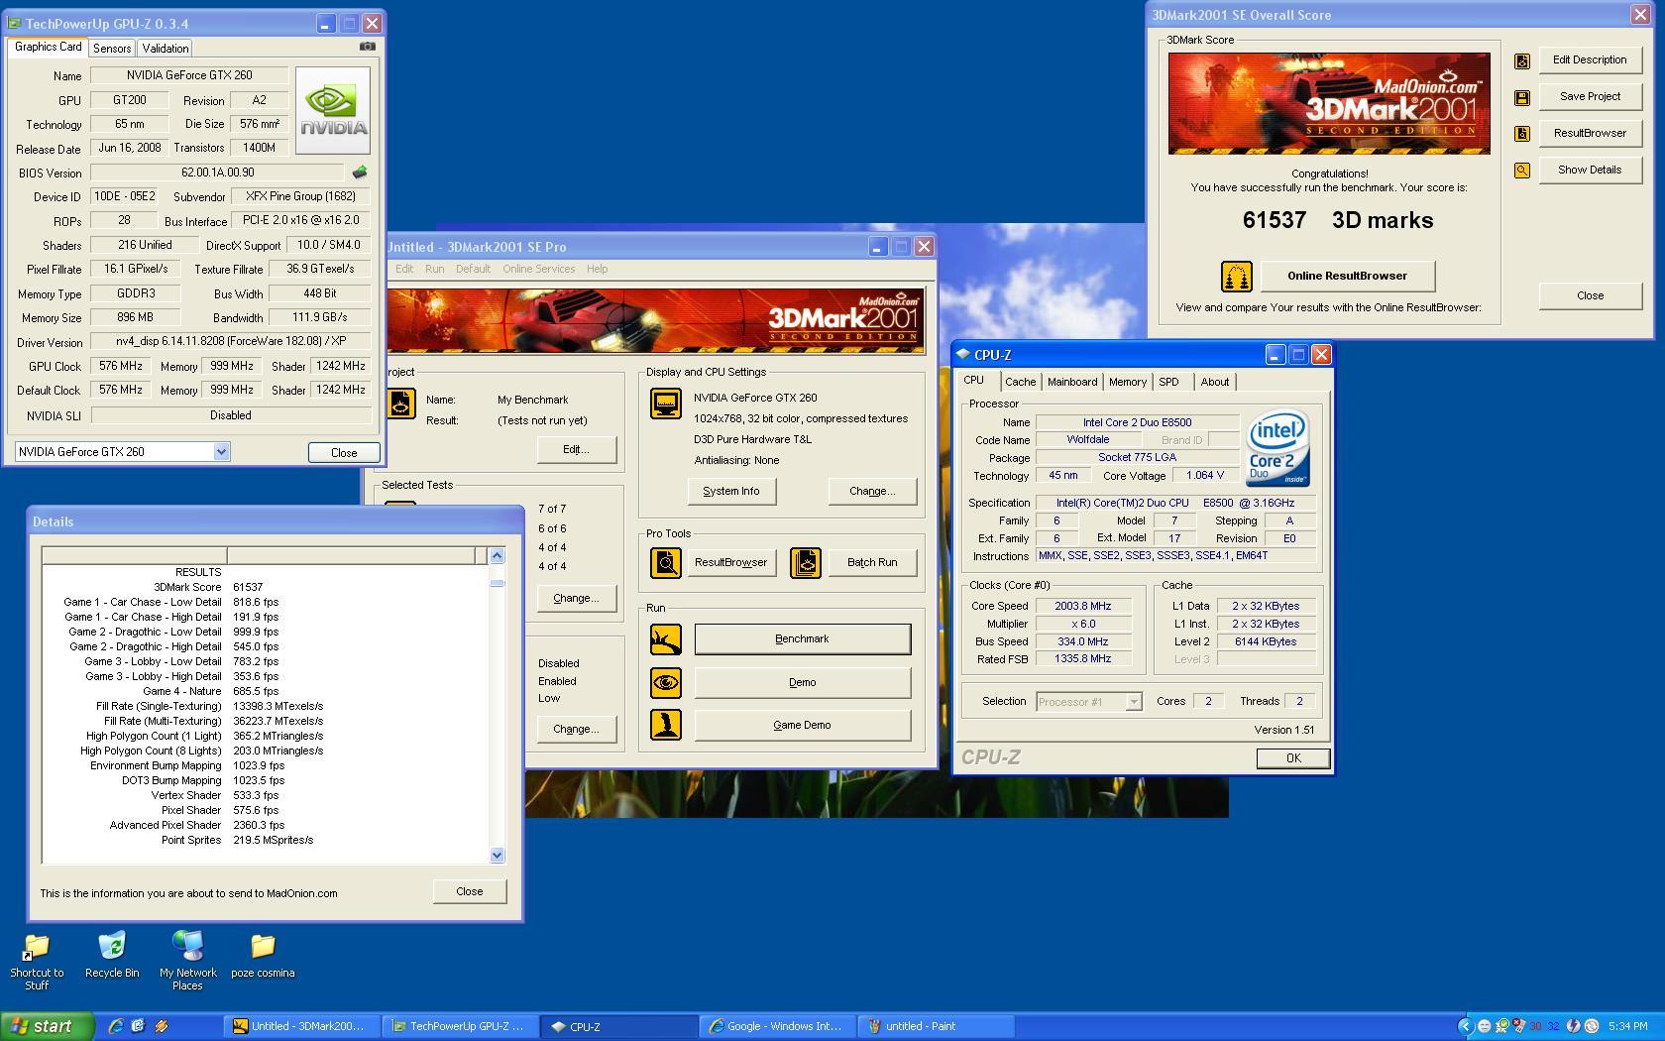The width and height of the screenshot is (1665, 1041).
Task: Click the display settings monitor icon
Action: click(665, 404)
